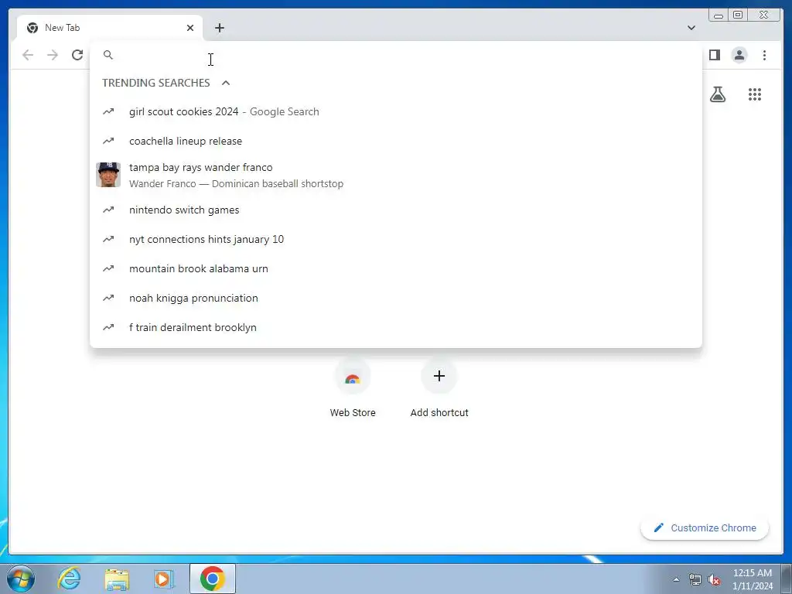Click trending arrow icon beside nintendo switch games
The height and width of the screenshot is (594, 792).
tap(108, 210)
